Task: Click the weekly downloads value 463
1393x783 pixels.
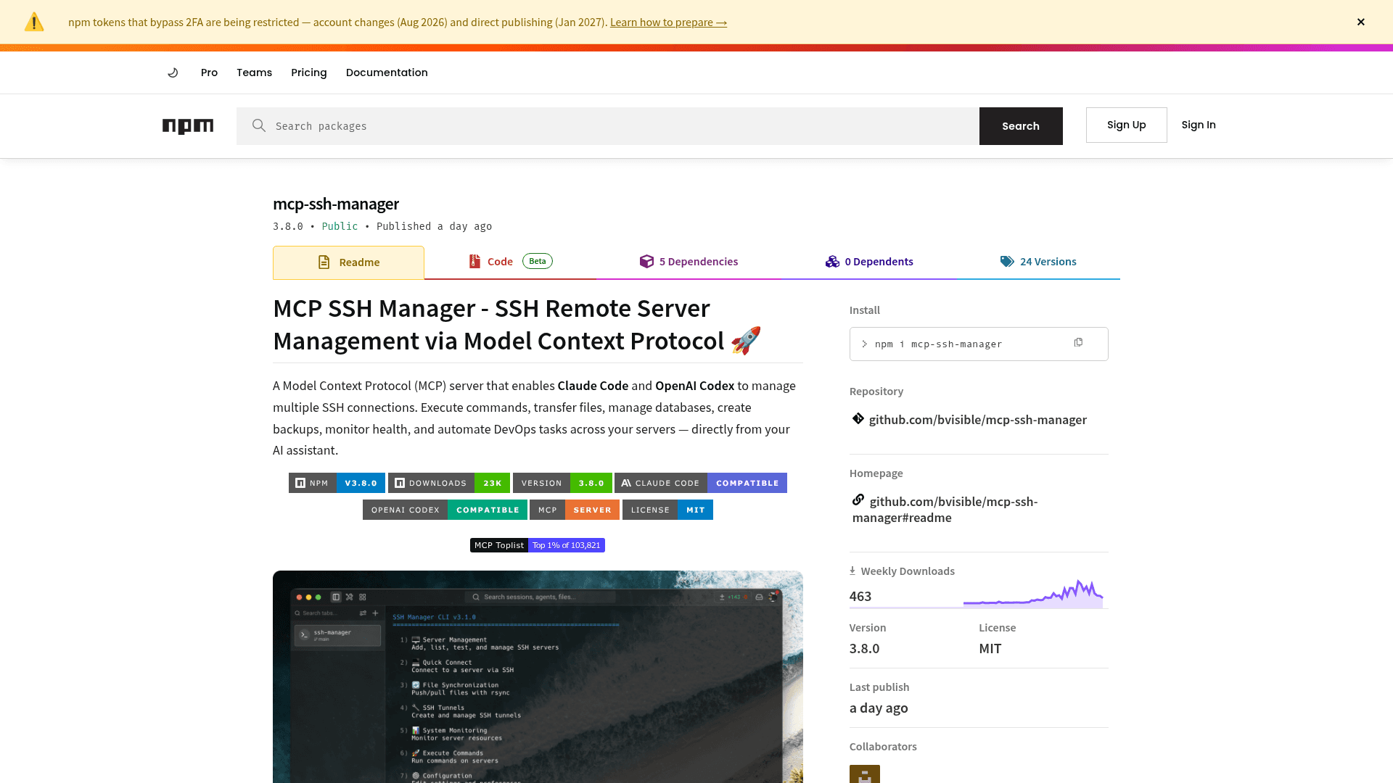Action: (x=860, y=597)
